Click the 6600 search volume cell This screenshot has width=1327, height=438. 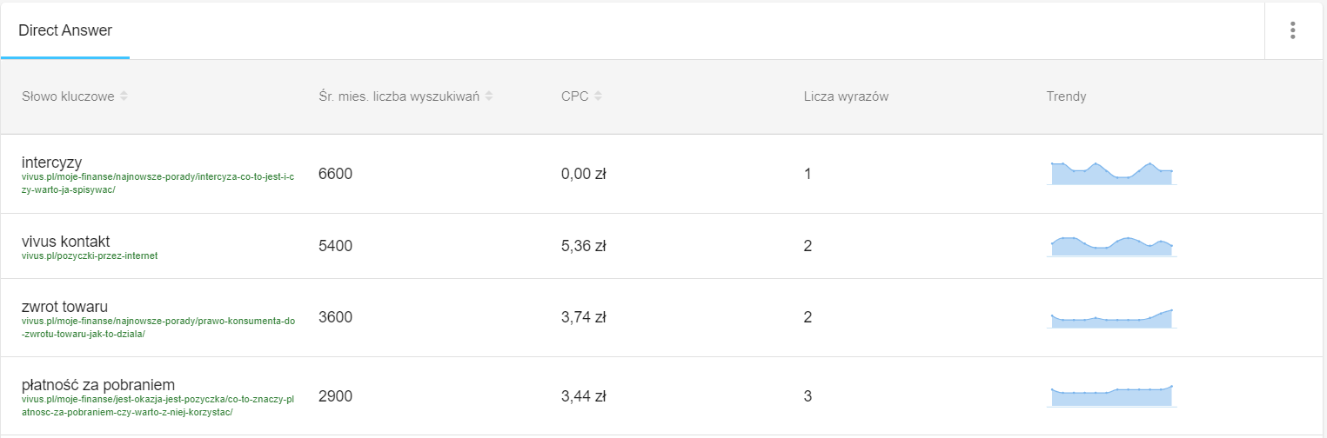coord(336,174)
